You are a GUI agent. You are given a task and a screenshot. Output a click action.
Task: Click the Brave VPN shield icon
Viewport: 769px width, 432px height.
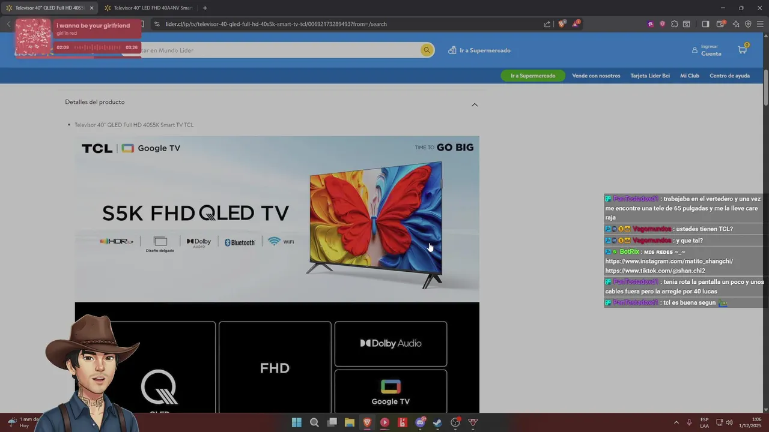(748, 24)
